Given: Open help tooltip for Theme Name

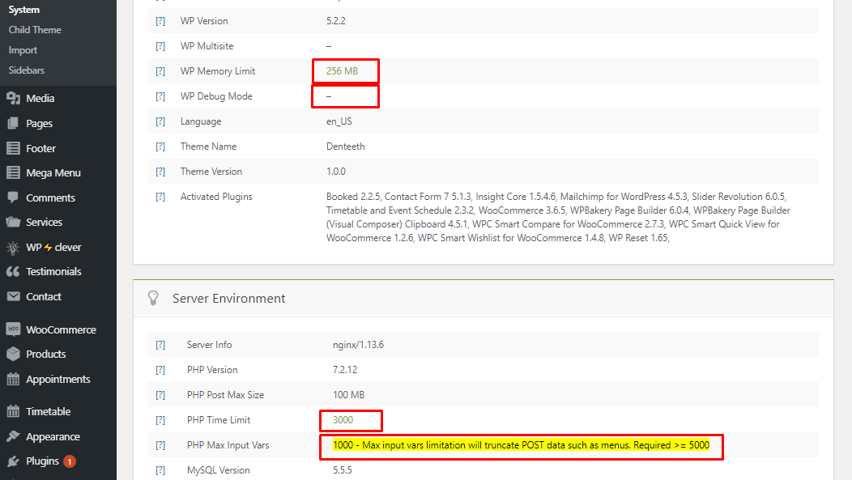Looking at the screenshot, I should click(x=160, y=147).
